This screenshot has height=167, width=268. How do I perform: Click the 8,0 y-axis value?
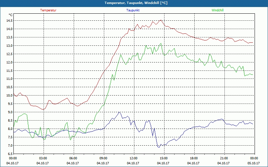[10, 129]
